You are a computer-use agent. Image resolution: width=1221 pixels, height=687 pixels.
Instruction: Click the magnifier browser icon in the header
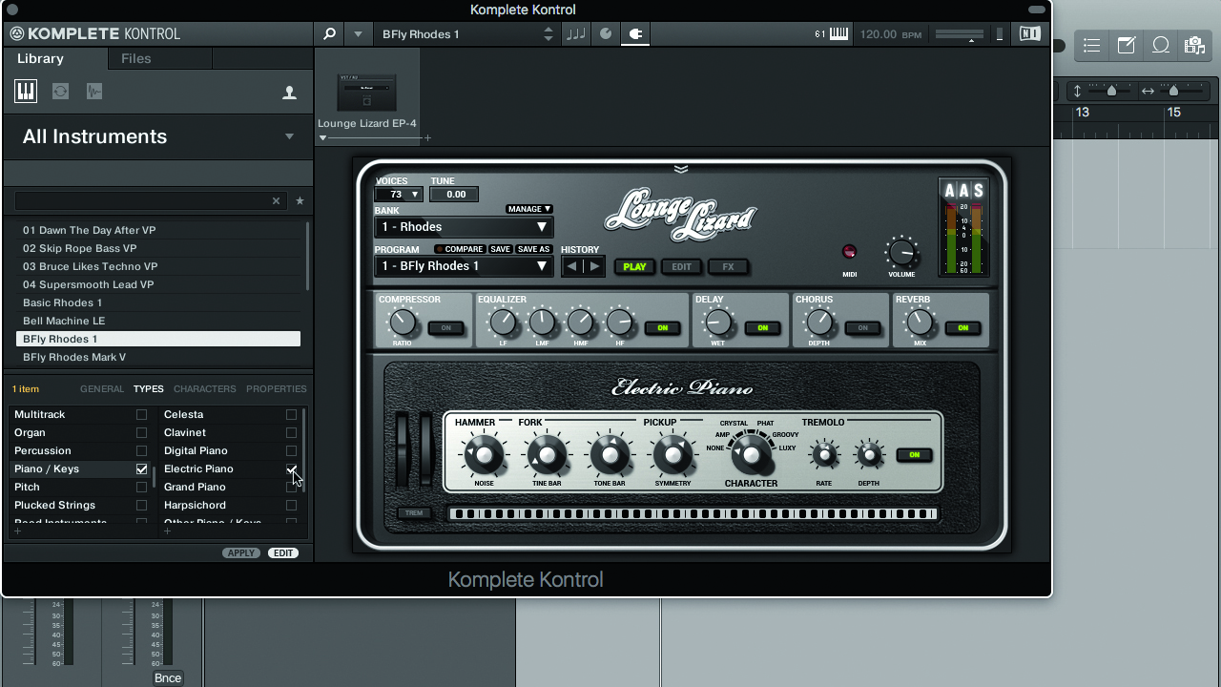point(329,34)
